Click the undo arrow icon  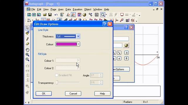coord(56,15)
